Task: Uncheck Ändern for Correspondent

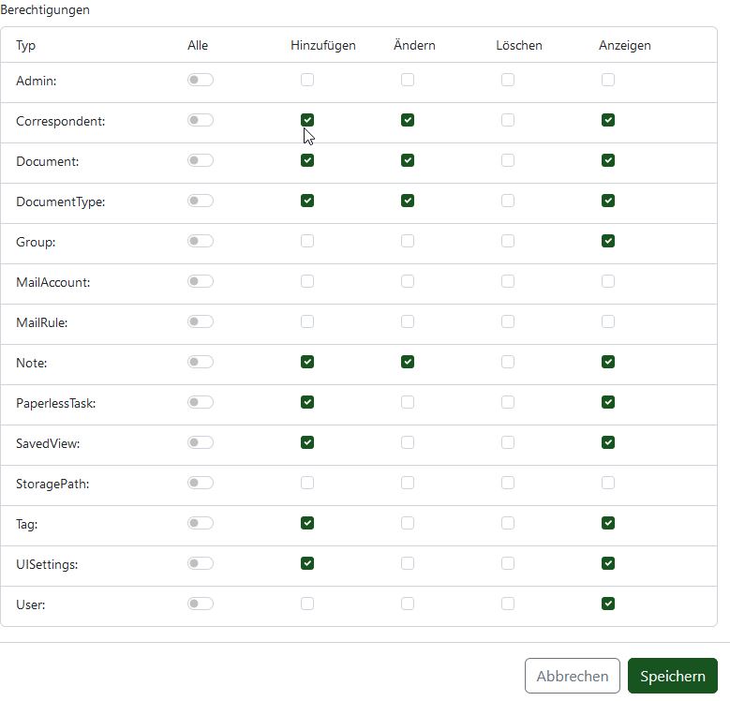Action: [x=408, y=120]
